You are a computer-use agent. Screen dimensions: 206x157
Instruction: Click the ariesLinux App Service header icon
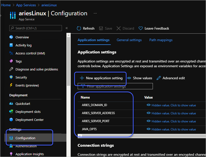click(13, 15)
